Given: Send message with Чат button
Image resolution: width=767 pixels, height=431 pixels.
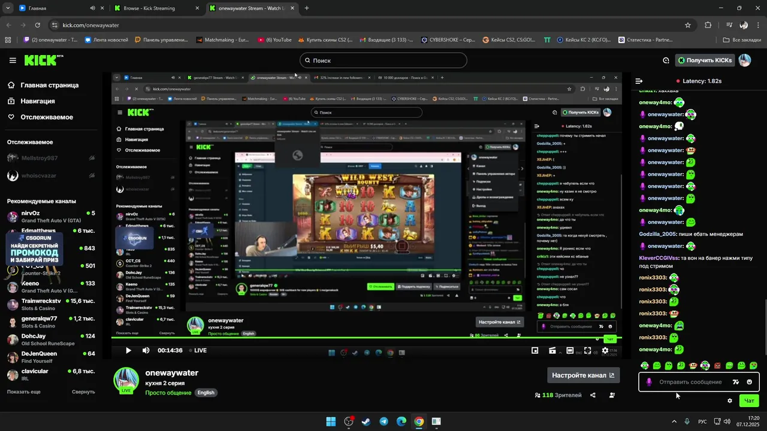Looking at the screenshot, I should (749, 400).
